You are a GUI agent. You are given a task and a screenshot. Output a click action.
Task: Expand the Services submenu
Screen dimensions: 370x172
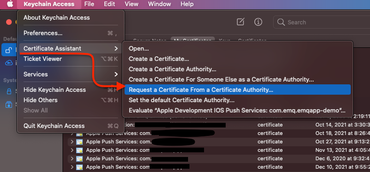click(71, 75)
